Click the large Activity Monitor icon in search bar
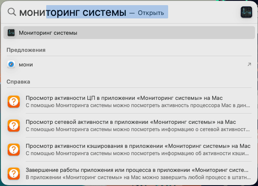The image size is (258, 186). 246,12
